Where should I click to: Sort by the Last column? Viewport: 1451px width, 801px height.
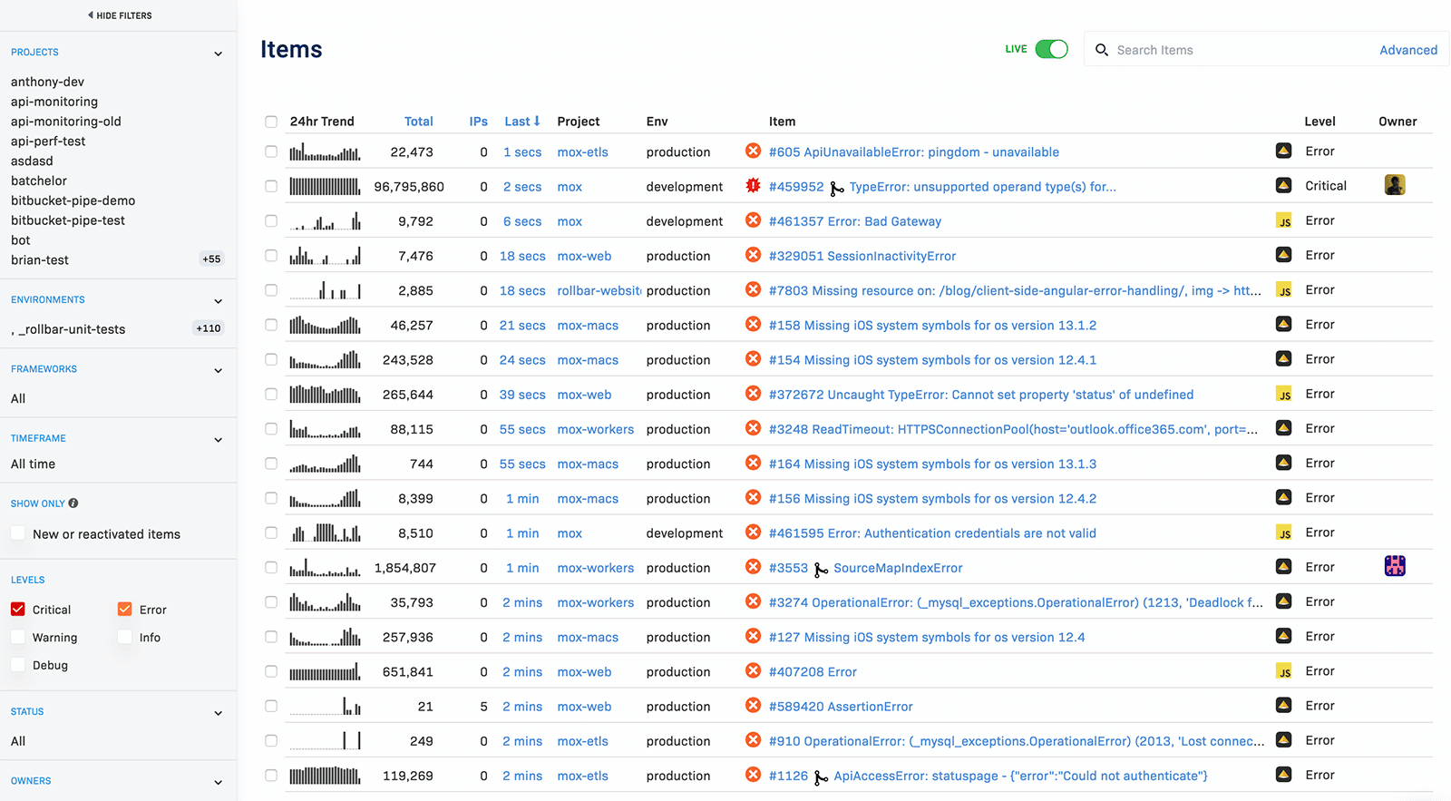coord(522,121)
